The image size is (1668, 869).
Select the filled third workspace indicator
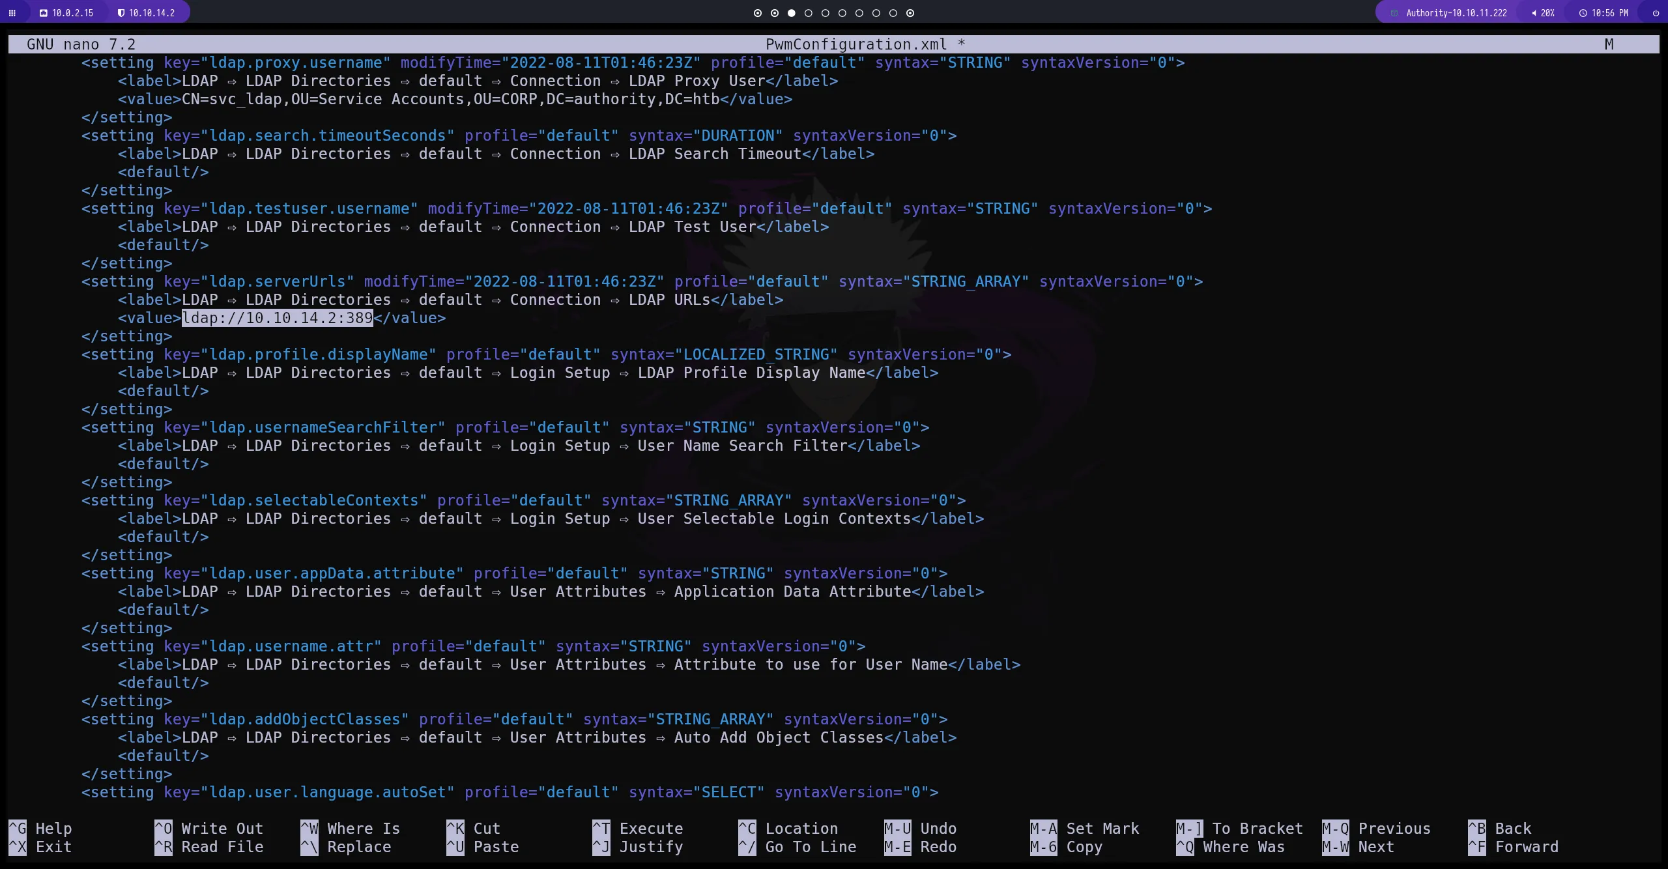click(791, 13)
